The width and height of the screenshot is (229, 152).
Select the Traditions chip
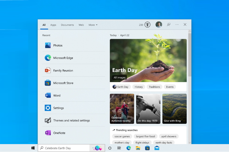154,87
